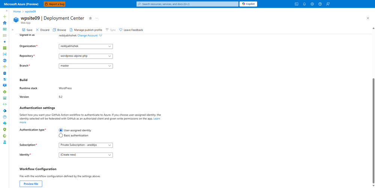The image size is (375, 188).
Task: Click the Preview file button
Action: click(x=31, y=184)
